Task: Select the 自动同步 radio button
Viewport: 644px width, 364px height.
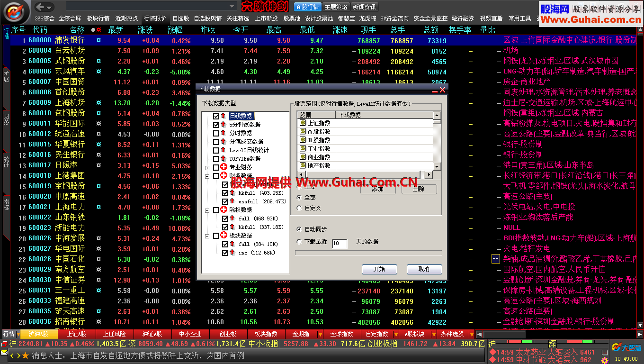Action: pos(299,229)
